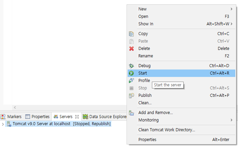Start the server via Start entry
The image size is (238, 166).
click(181, 73)
